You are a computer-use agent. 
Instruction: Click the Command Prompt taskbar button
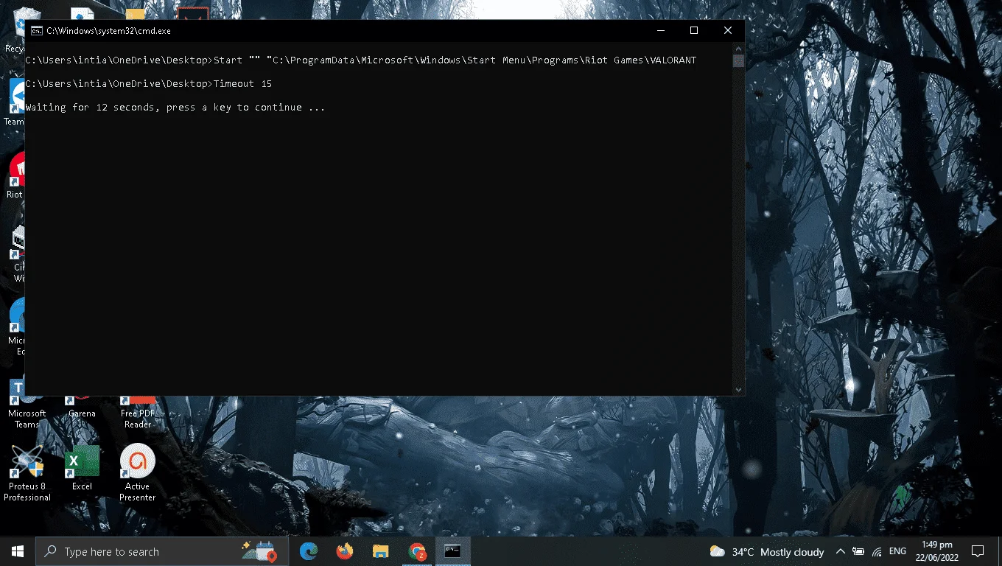pos(452,551)
